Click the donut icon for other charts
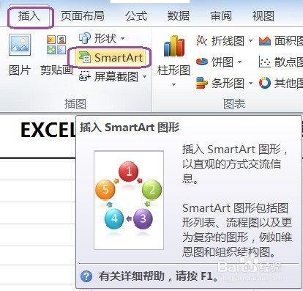This screenshot has height=291, width=303. click(265, 83)
